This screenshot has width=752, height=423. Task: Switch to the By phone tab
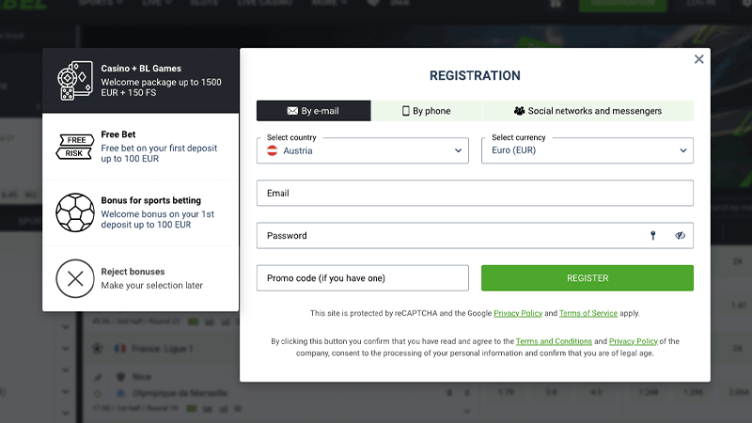(427, 111)
